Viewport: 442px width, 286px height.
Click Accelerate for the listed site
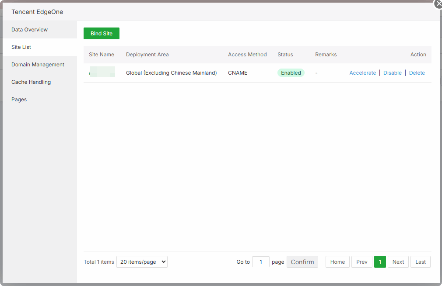[x=362, y=73]
